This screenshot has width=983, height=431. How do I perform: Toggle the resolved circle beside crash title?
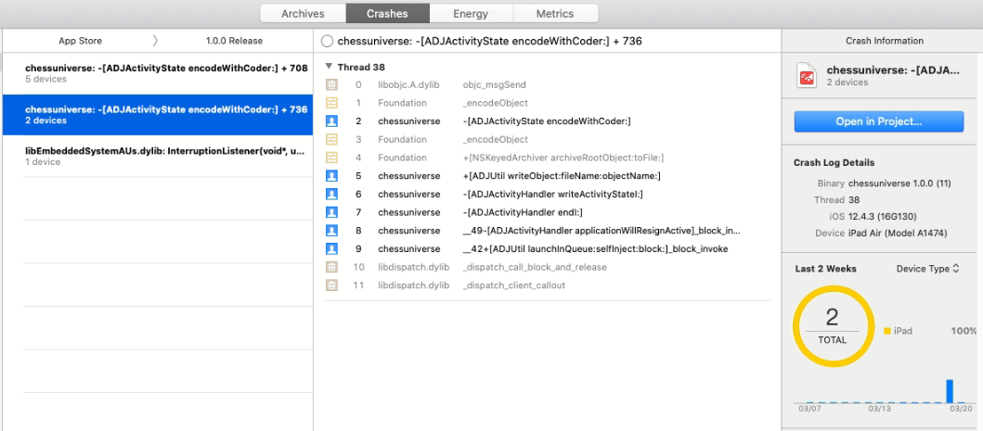(327, 42)
